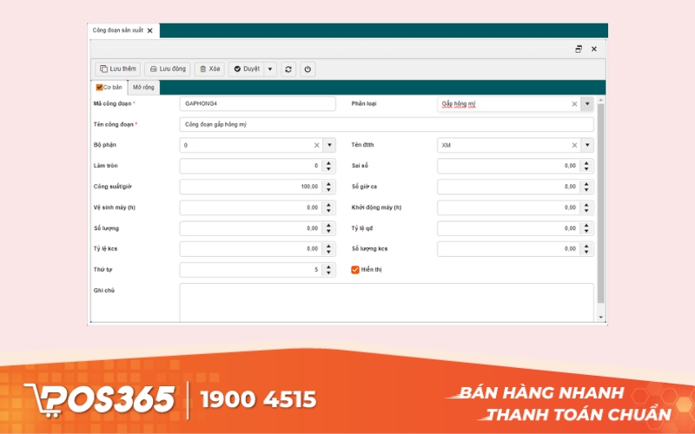695x434 pixels.
Task: Click the Ghi chú notes text area
Action: 387,302
